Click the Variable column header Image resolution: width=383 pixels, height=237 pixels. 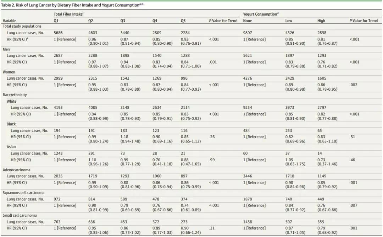pos(10,21)
